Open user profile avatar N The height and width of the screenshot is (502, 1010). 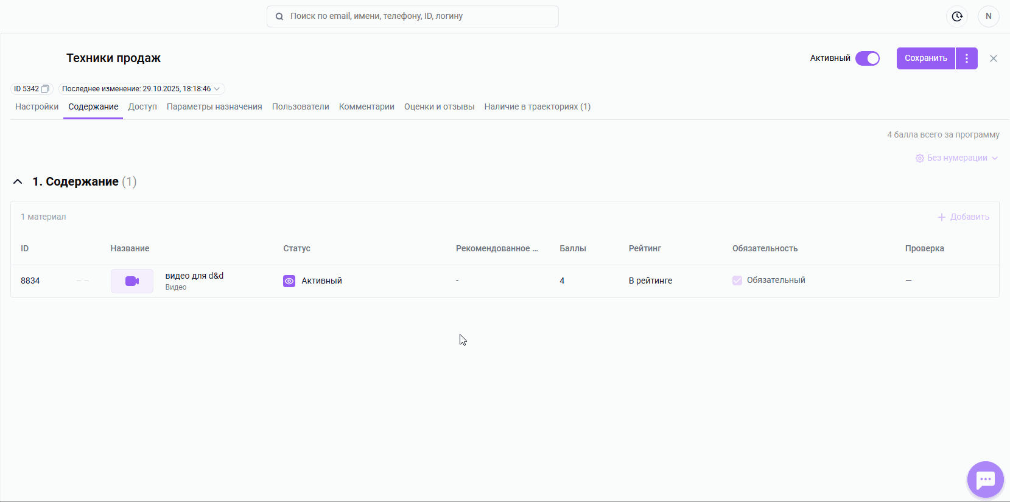[x=988, y=16]
